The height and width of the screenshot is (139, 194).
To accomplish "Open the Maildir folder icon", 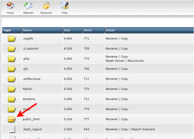I will (12, 89).
